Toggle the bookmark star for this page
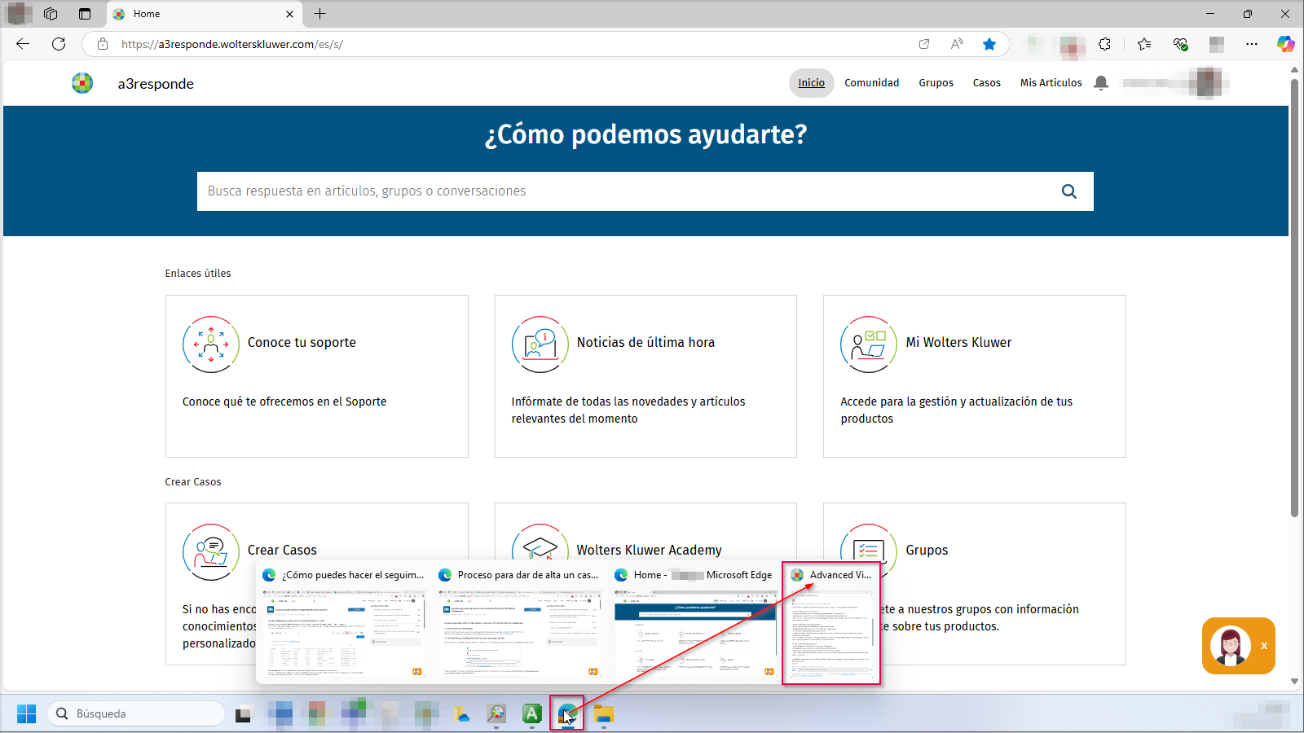 [989, 44]
